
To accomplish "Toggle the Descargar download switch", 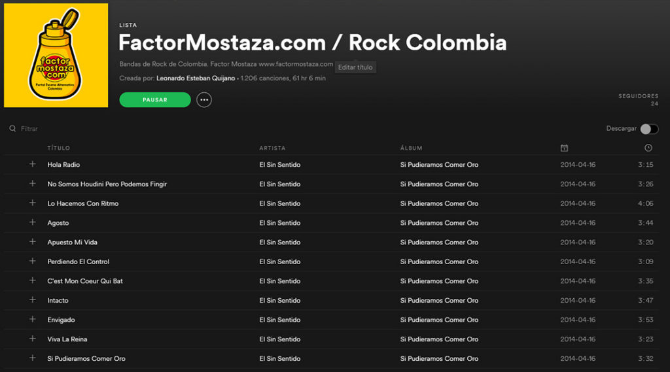I will 649,129.
